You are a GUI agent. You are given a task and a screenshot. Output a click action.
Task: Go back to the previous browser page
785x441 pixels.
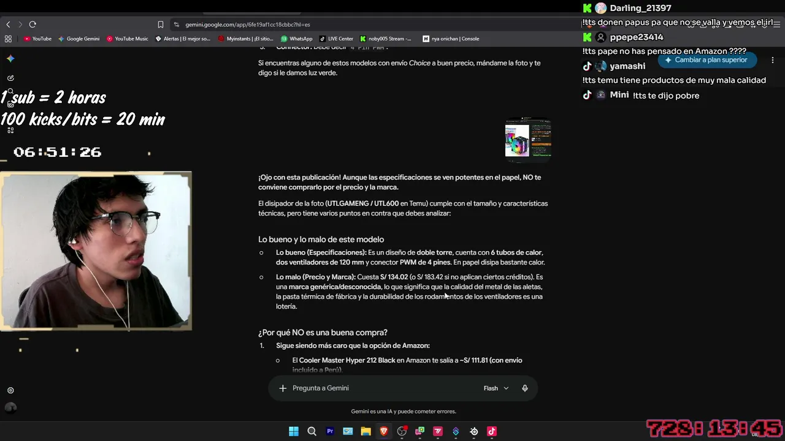pos(8,24)
